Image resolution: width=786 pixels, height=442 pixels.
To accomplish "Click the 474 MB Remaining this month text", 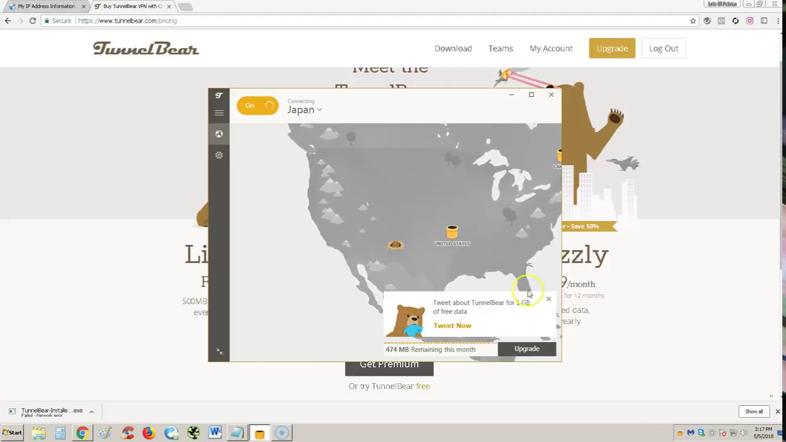I will click(430, 349).
